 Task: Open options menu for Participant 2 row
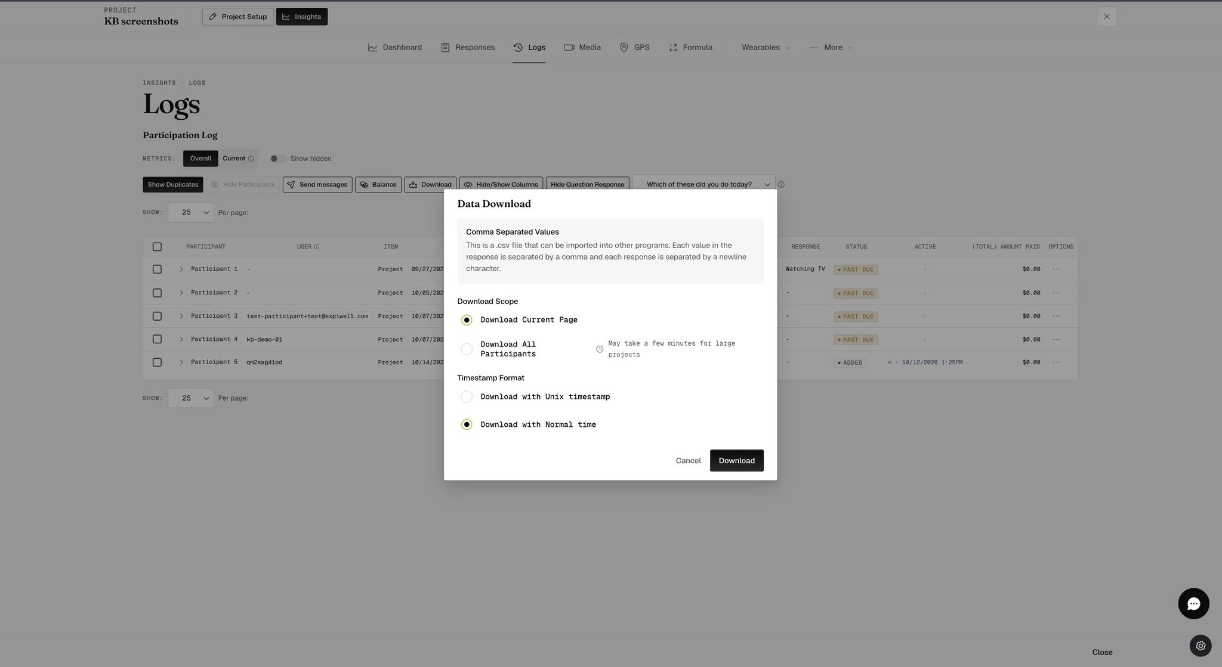(1056, 293)
